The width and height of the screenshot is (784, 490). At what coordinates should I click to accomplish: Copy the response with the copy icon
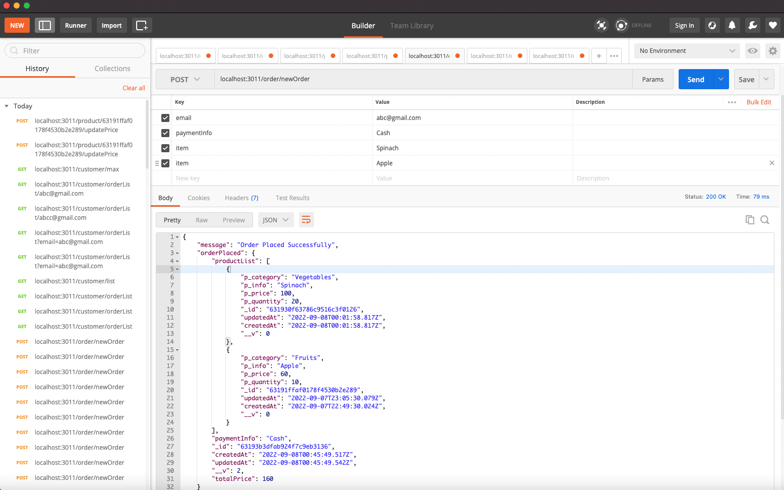coord(750,219)
